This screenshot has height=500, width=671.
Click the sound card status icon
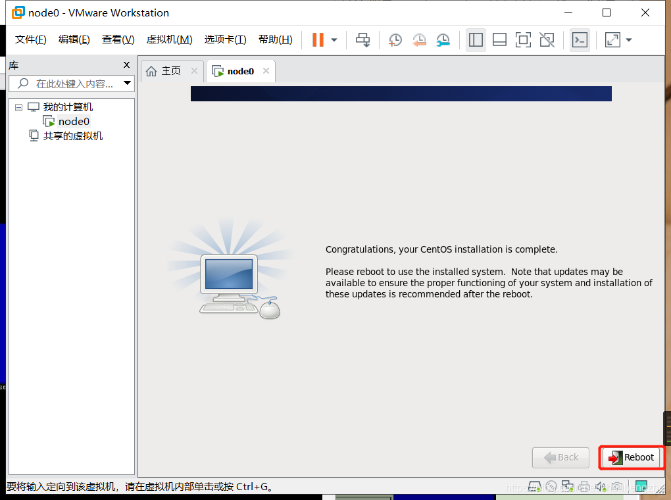(x=601, y=487)
